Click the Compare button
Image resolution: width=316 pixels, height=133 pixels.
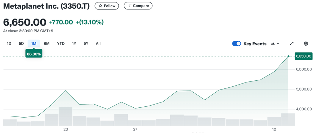[138, 6]
